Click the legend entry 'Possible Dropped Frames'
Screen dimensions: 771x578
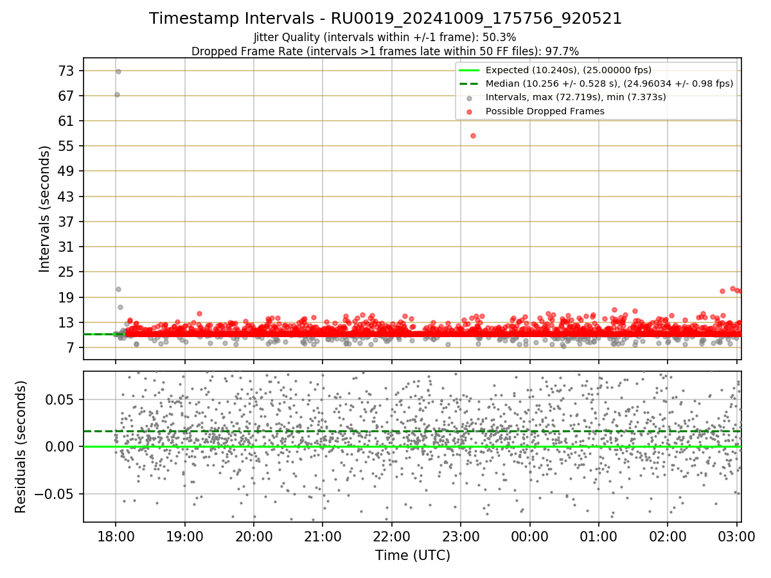(x=545, y=111)
